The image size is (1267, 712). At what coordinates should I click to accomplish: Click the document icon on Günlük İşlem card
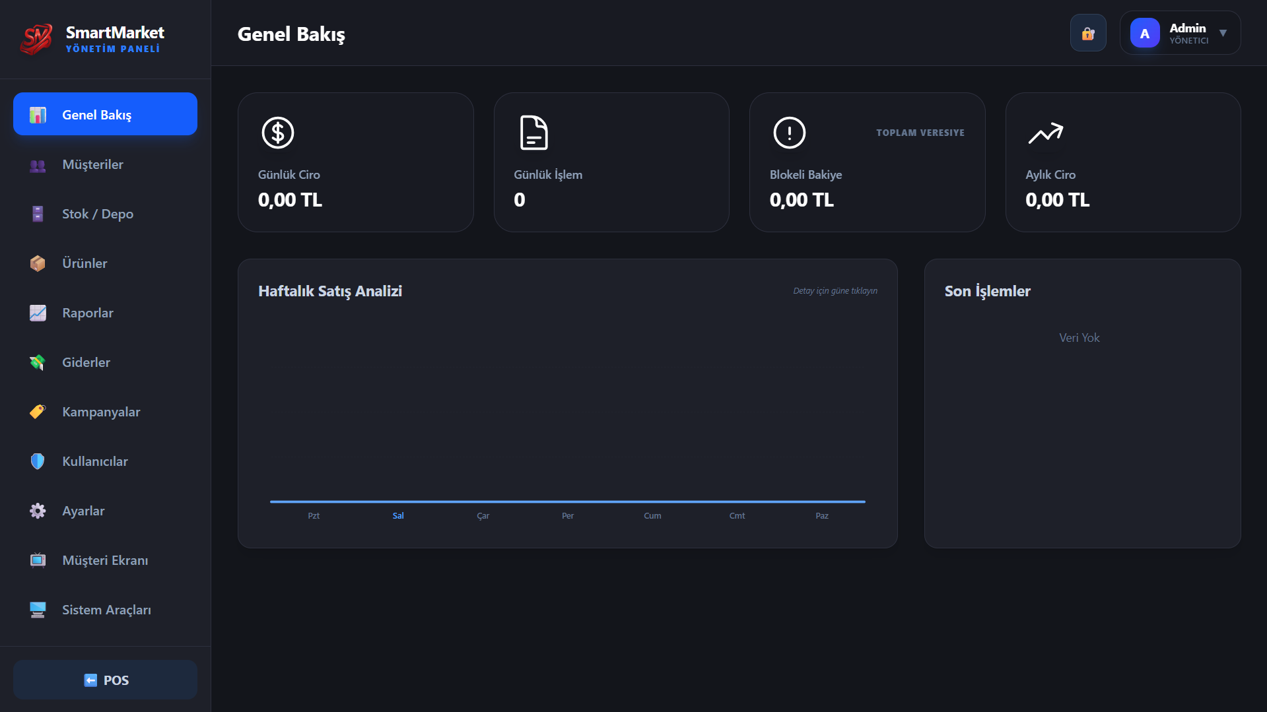[533, 133]
